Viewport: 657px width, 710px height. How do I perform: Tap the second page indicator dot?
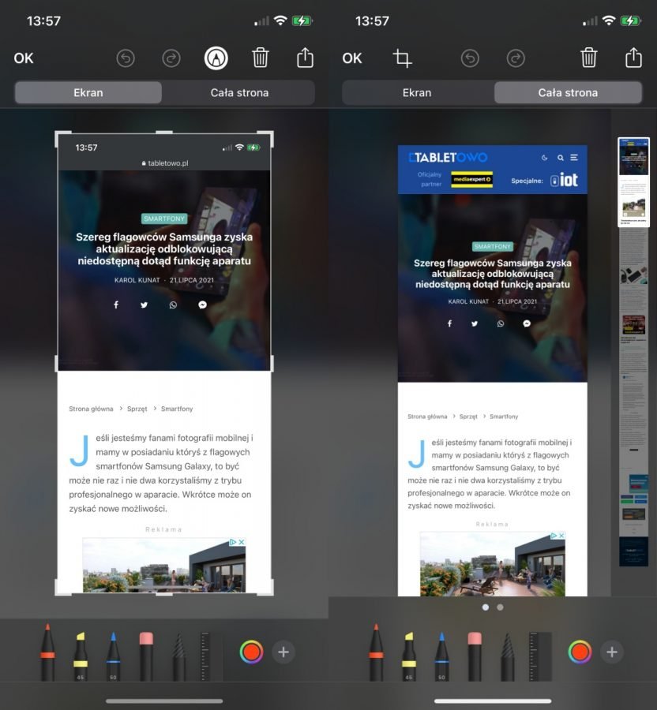pos(500,607)
